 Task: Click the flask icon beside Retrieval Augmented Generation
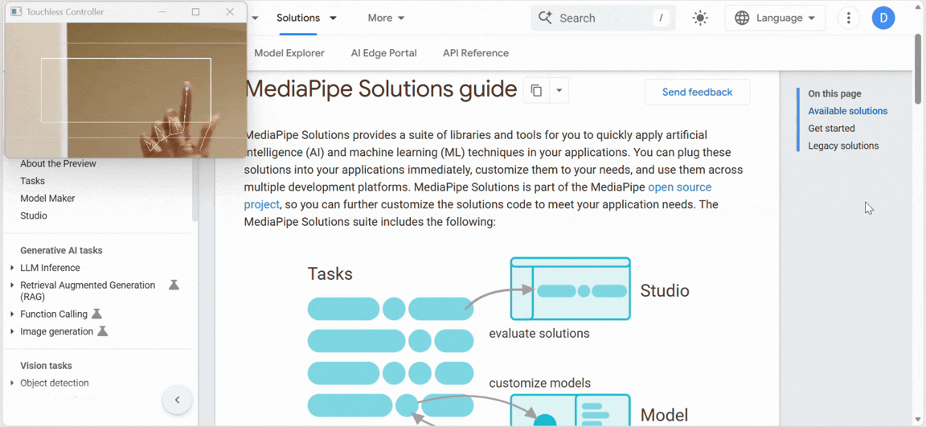(x=174, y=285)
